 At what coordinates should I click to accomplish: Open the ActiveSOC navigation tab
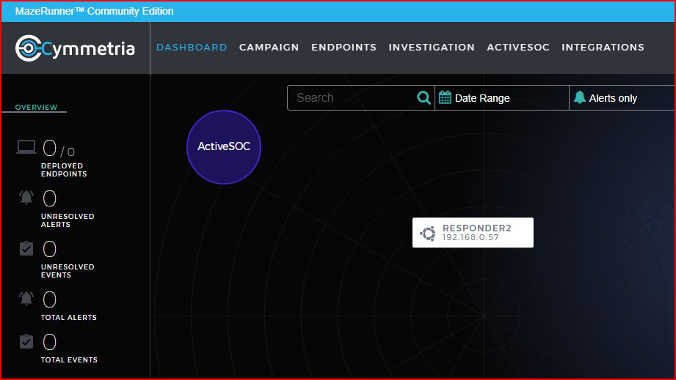(518, 48)
